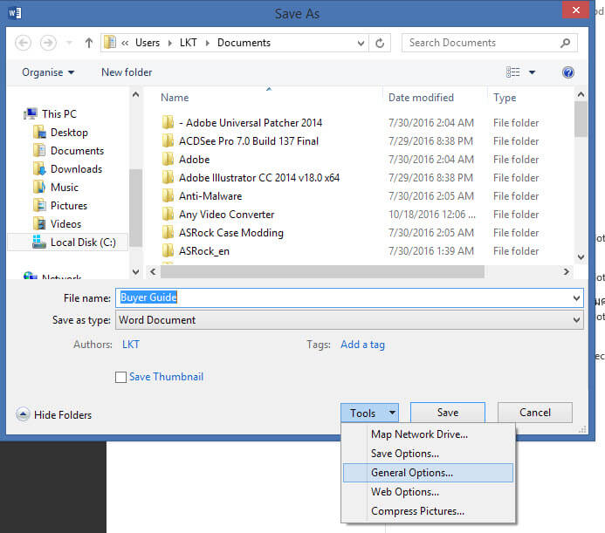The image size is (605, 533).
Task: Click the Hide Folders label
Action: click(63, 415)
